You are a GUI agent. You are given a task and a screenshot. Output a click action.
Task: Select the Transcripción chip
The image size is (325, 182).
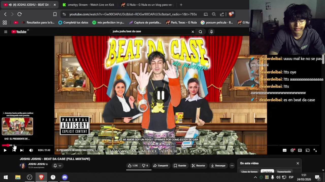point(284,172)
